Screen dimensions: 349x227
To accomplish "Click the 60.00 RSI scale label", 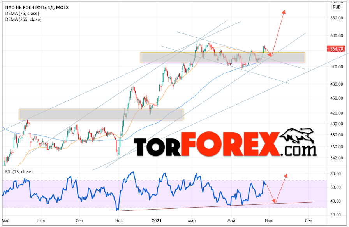I will pyautogui.click(x=336, y=187).
